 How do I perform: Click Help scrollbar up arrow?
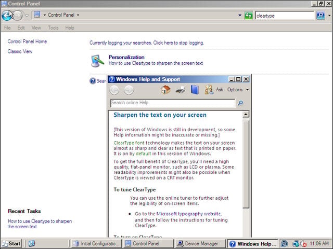[x=246, y=114]
